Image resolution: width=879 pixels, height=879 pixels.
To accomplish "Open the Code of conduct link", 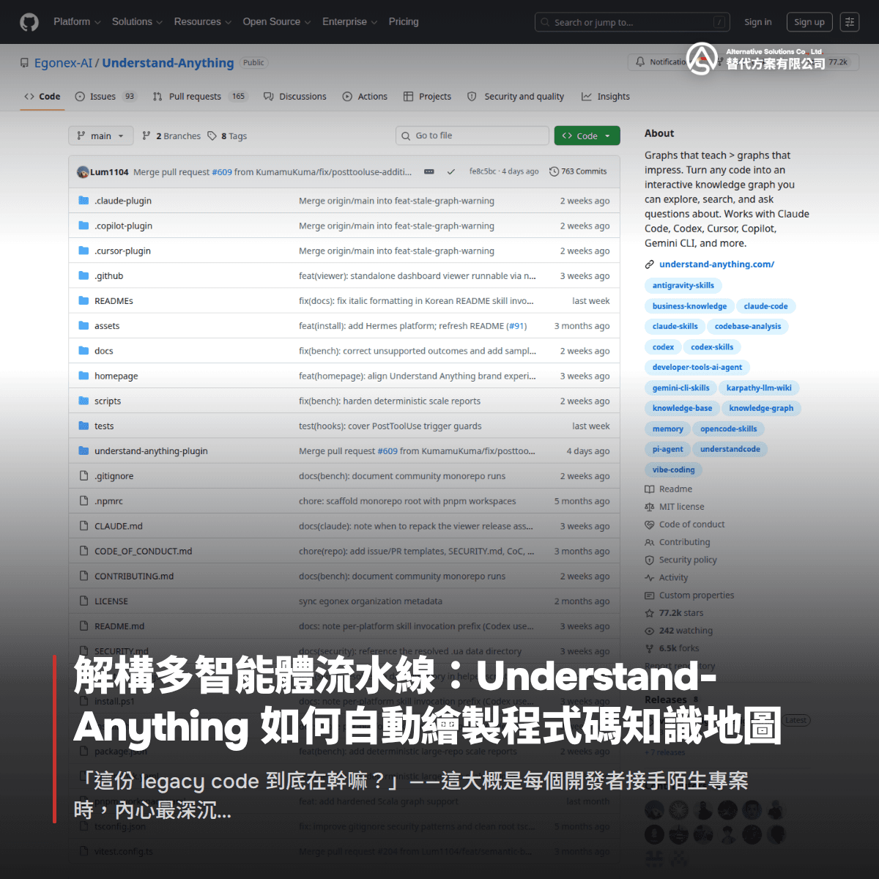I will click(685, 524).
